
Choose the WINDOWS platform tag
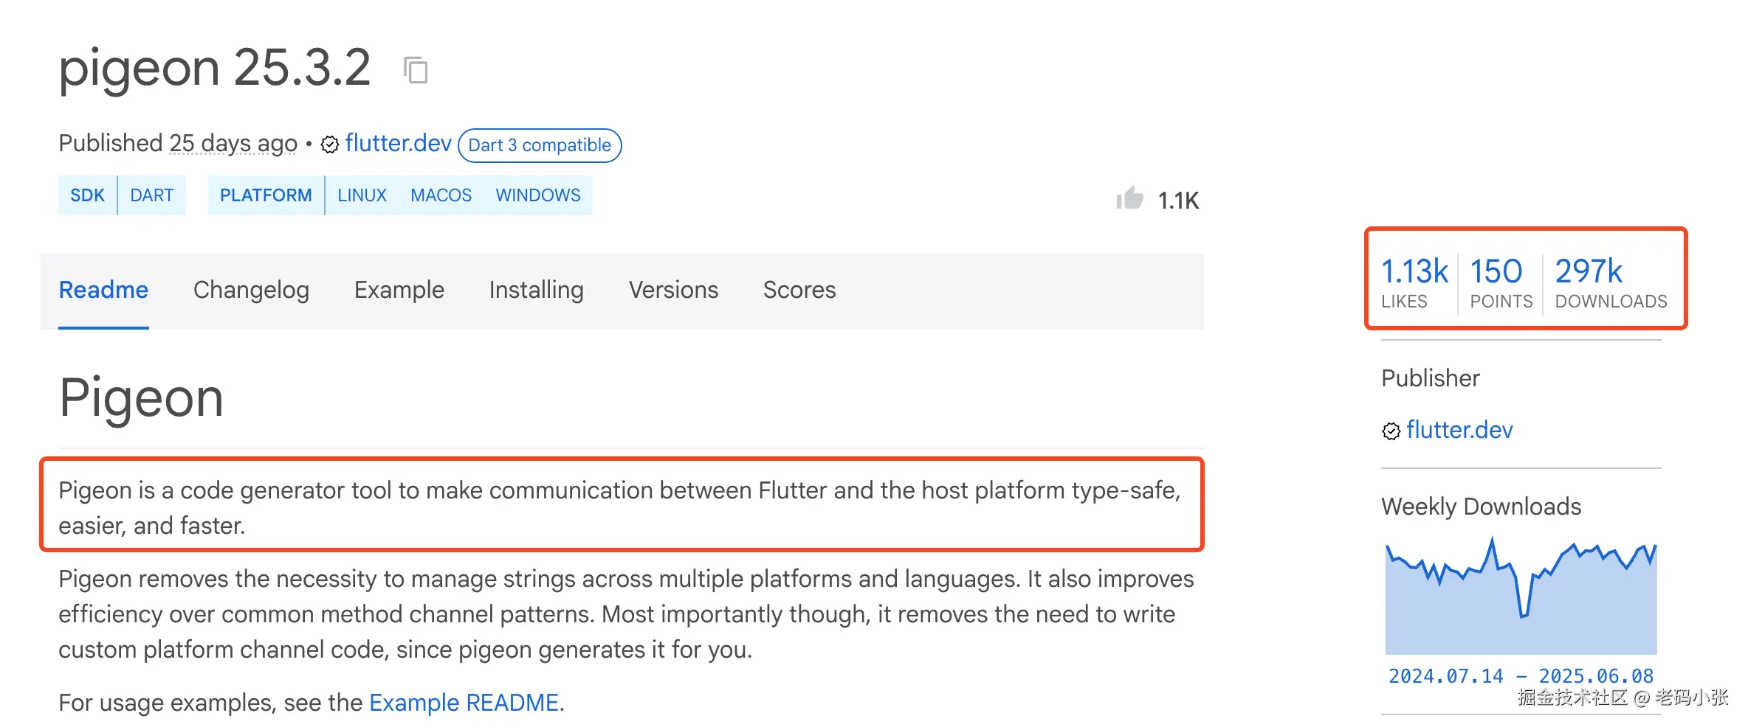(538, 195)
